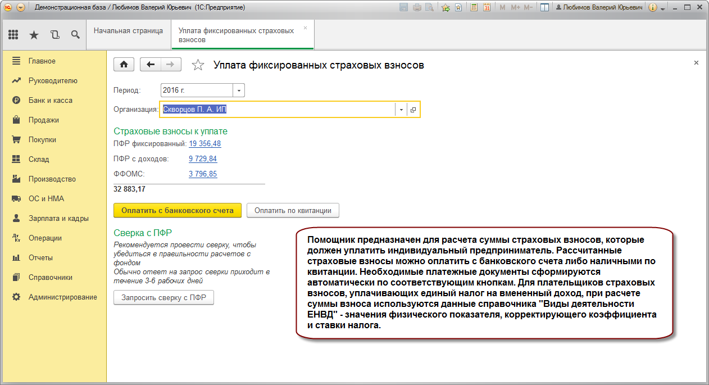Go back with the left arrow button
The image size is (709, 385).
tap(150, 65)
